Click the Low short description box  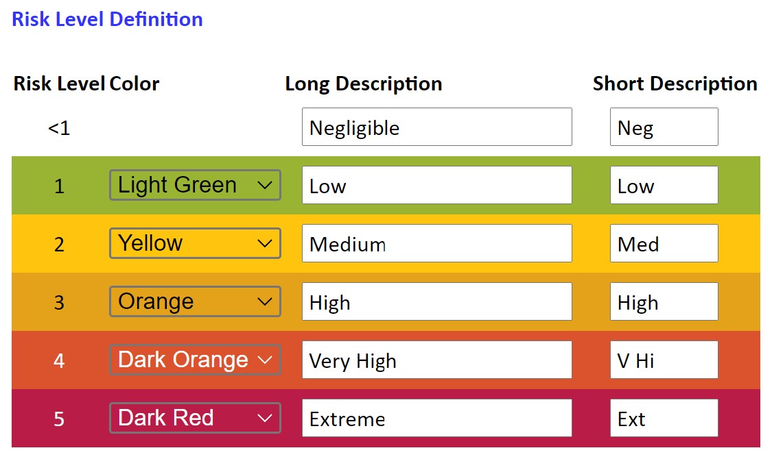(x=663, y=185)
